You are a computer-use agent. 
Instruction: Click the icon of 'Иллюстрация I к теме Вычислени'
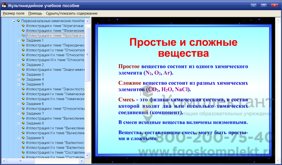pos(23,128)
